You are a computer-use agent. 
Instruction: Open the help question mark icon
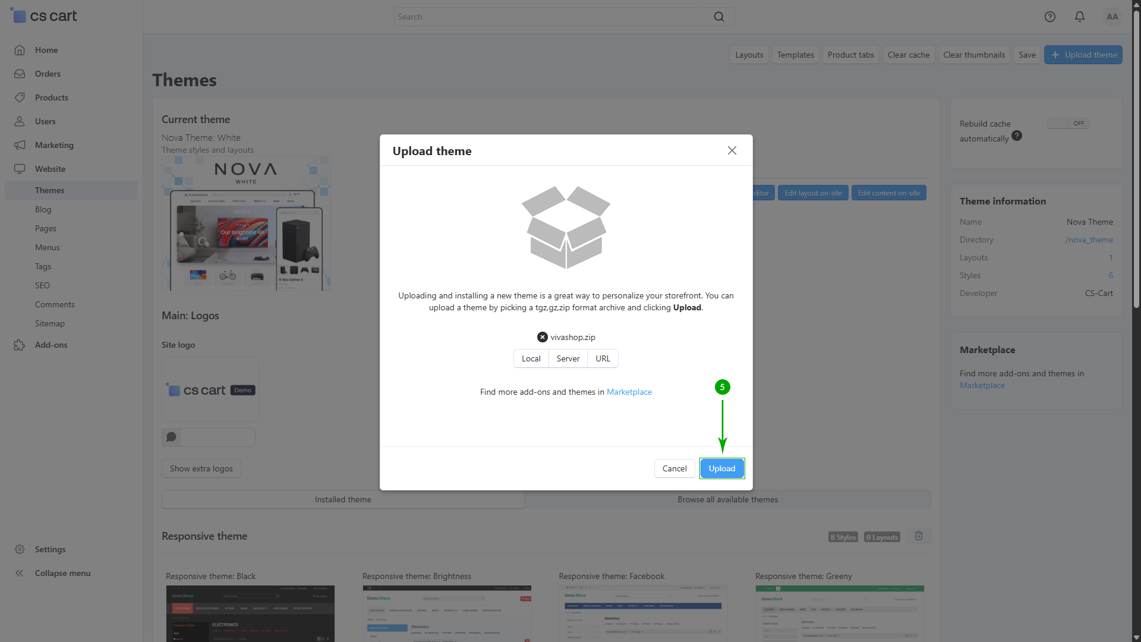[x=1049, y=17]
